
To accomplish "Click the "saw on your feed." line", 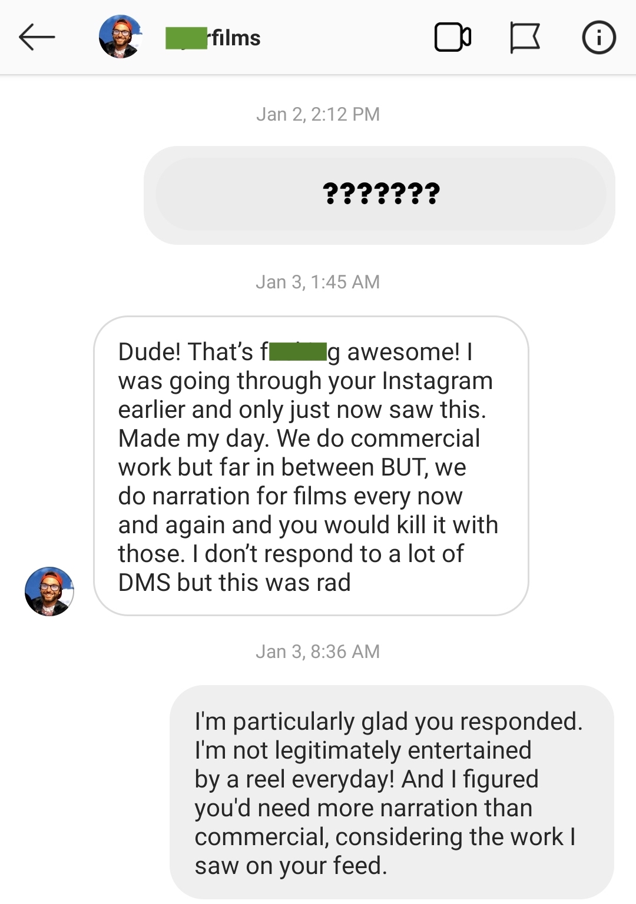I will (291, 866).
